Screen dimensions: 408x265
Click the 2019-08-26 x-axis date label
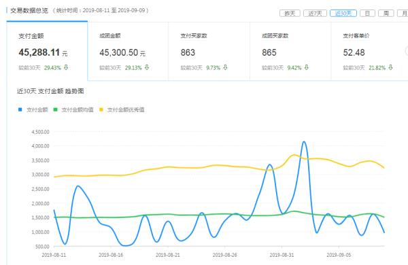click(225, 255)
